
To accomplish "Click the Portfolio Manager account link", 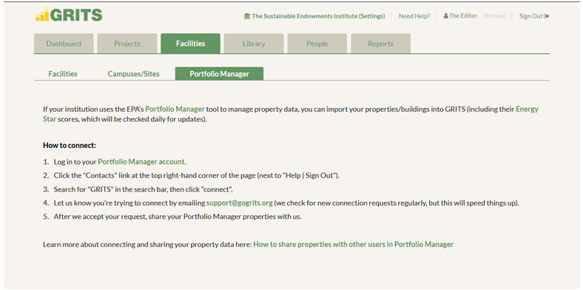I will (x=141, y=162).
